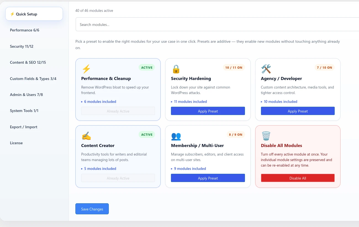Click Already Active under Performance & Cleanup
Image resolution: width=359 pixels, height=227 pixels.
pyautogui.click(x=118, y=111)
